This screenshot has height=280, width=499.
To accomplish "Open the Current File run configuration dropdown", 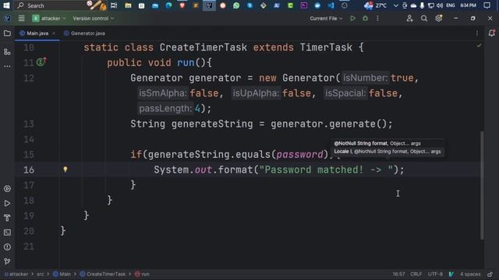I will [326, 19].
